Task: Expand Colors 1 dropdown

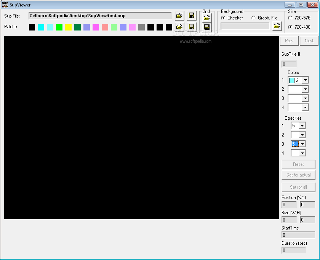Action: click(305, 80)
